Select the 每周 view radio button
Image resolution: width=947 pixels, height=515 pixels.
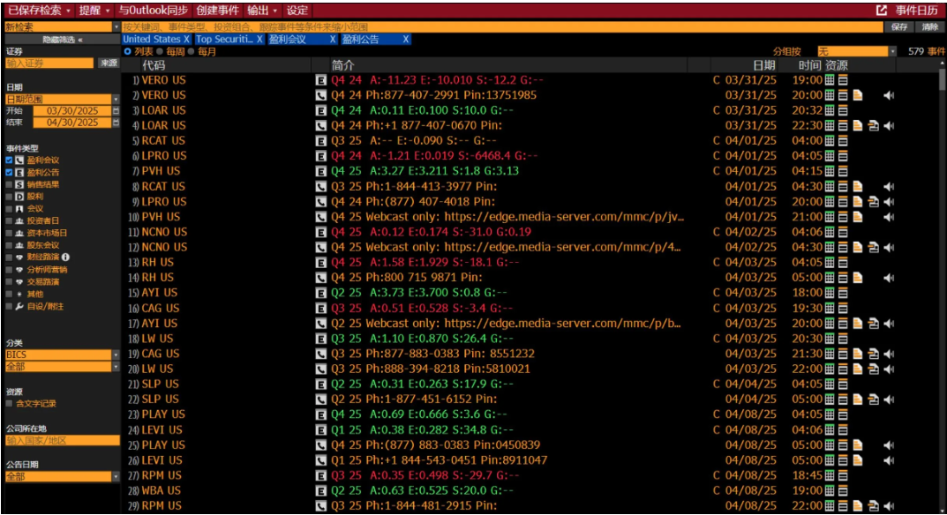(x=160, y=52)
